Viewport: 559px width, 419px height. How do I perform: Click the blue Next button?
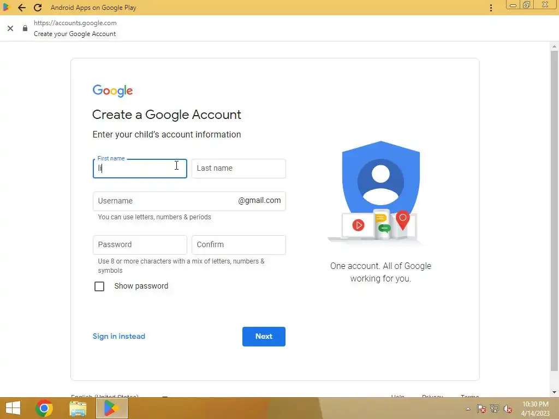[x=264, y=336]
